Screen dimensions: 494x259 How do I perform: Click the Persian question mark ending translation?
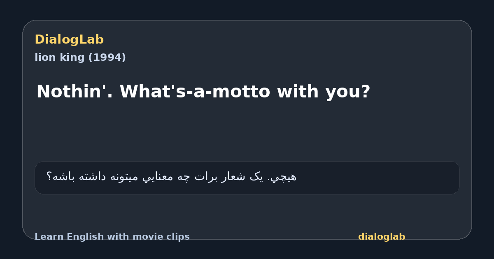click(x=49, y=177)
